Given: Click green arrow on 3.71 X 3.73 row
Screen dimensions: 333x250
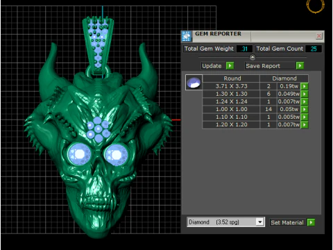Looking at the screenshot, I should (305, 86).
